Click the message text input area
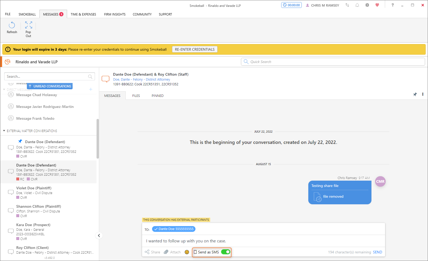Screen dimensions: 428x261 point(263,241)
